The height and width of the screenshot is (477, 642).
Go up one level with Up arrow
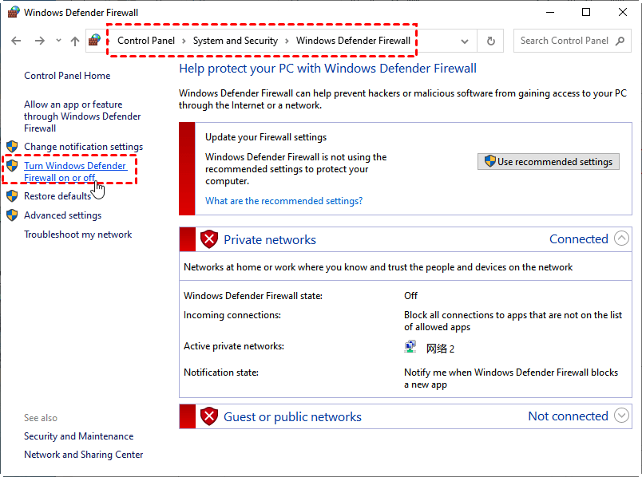click(75, 41)
